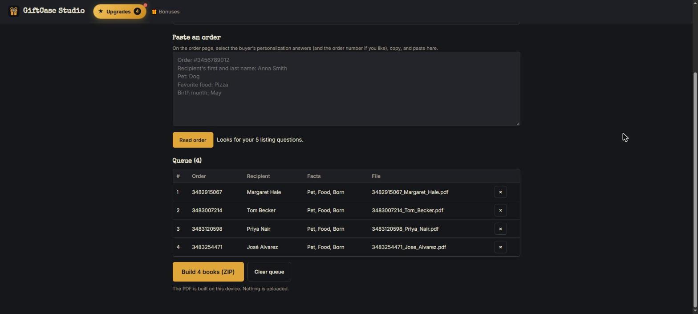Click the GiftCase Studio title text
698x314 pixels.
[53, 11]
